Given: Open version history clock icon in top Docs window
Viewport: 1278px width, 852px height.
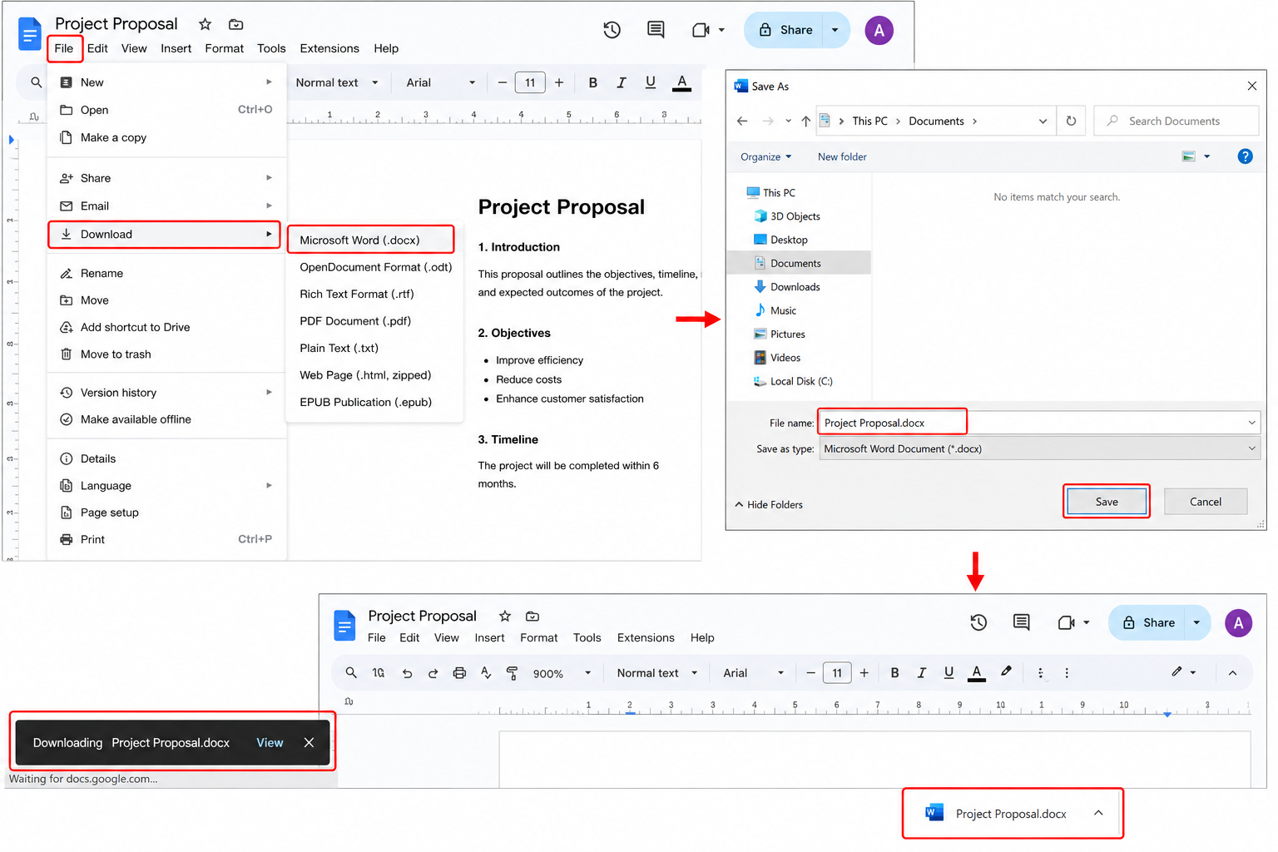Looking at the screenshot, I should 612,30.
